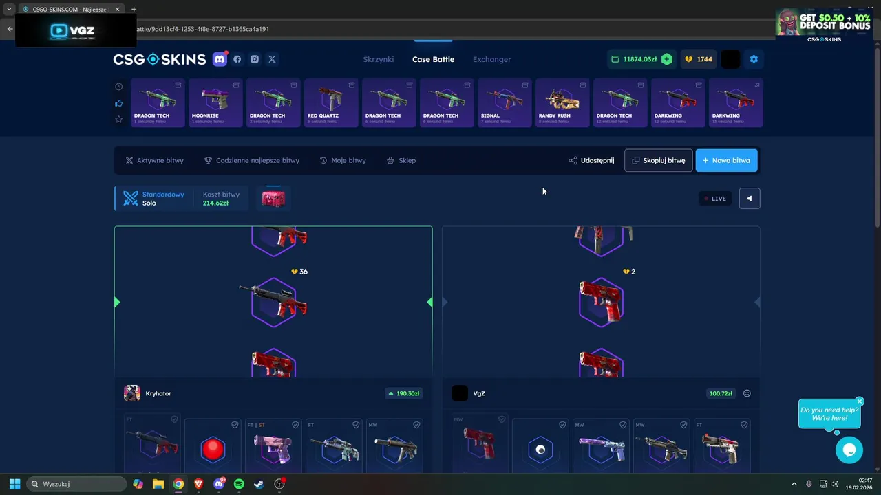881x495 pixels.
Task: Show best drops with thumbs-up icon
Action: 119,103
